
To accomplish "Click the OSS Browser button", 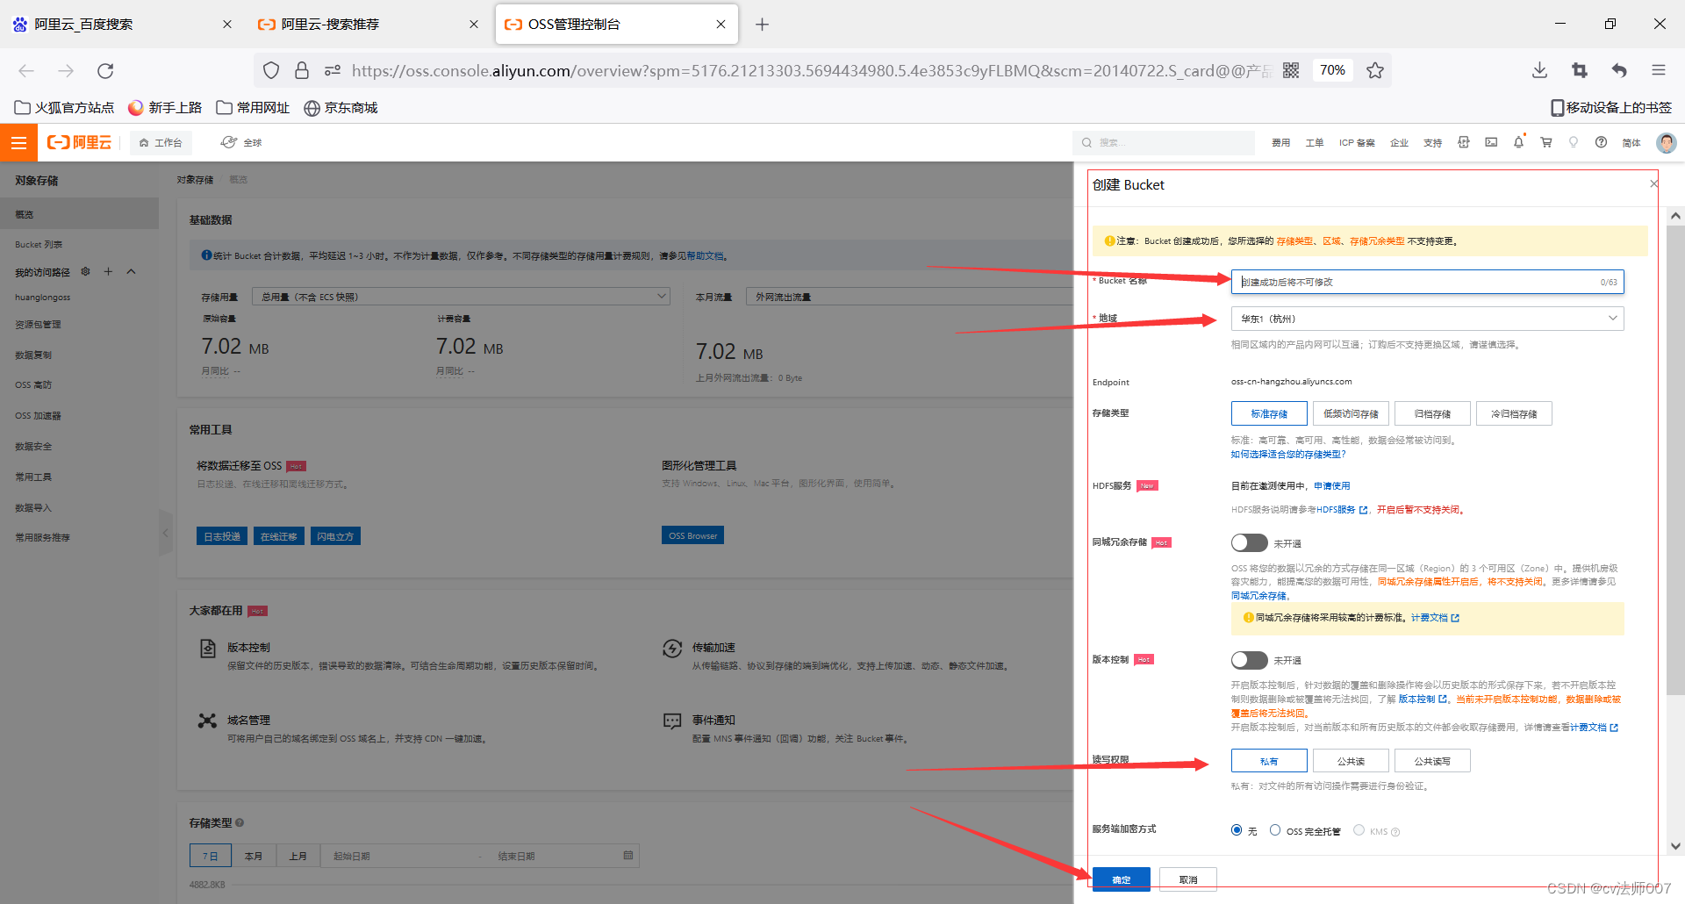I will tap(692, 535).
